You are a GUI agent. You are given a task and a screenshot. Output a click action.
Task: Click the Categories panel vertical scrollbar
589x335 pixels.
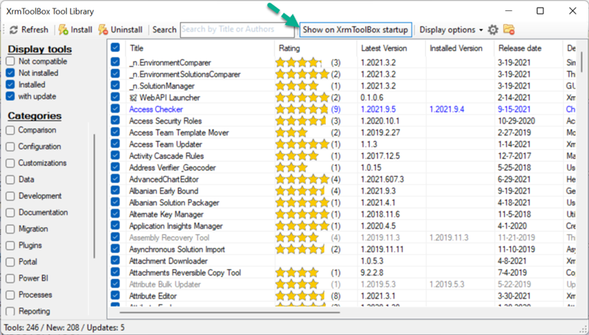94,196
